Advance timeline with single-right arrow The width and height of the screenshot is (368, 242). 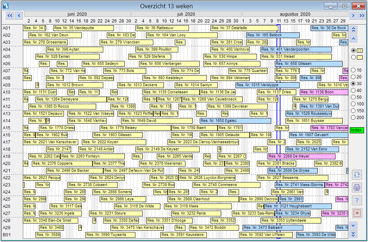[x=353, y=15]
